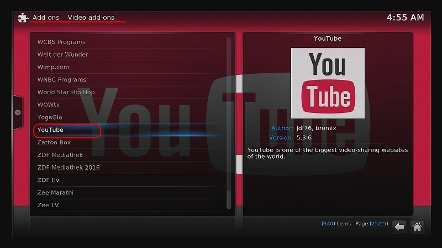Go back using the arrow button
442x248 pixels.
click(399, 227)
